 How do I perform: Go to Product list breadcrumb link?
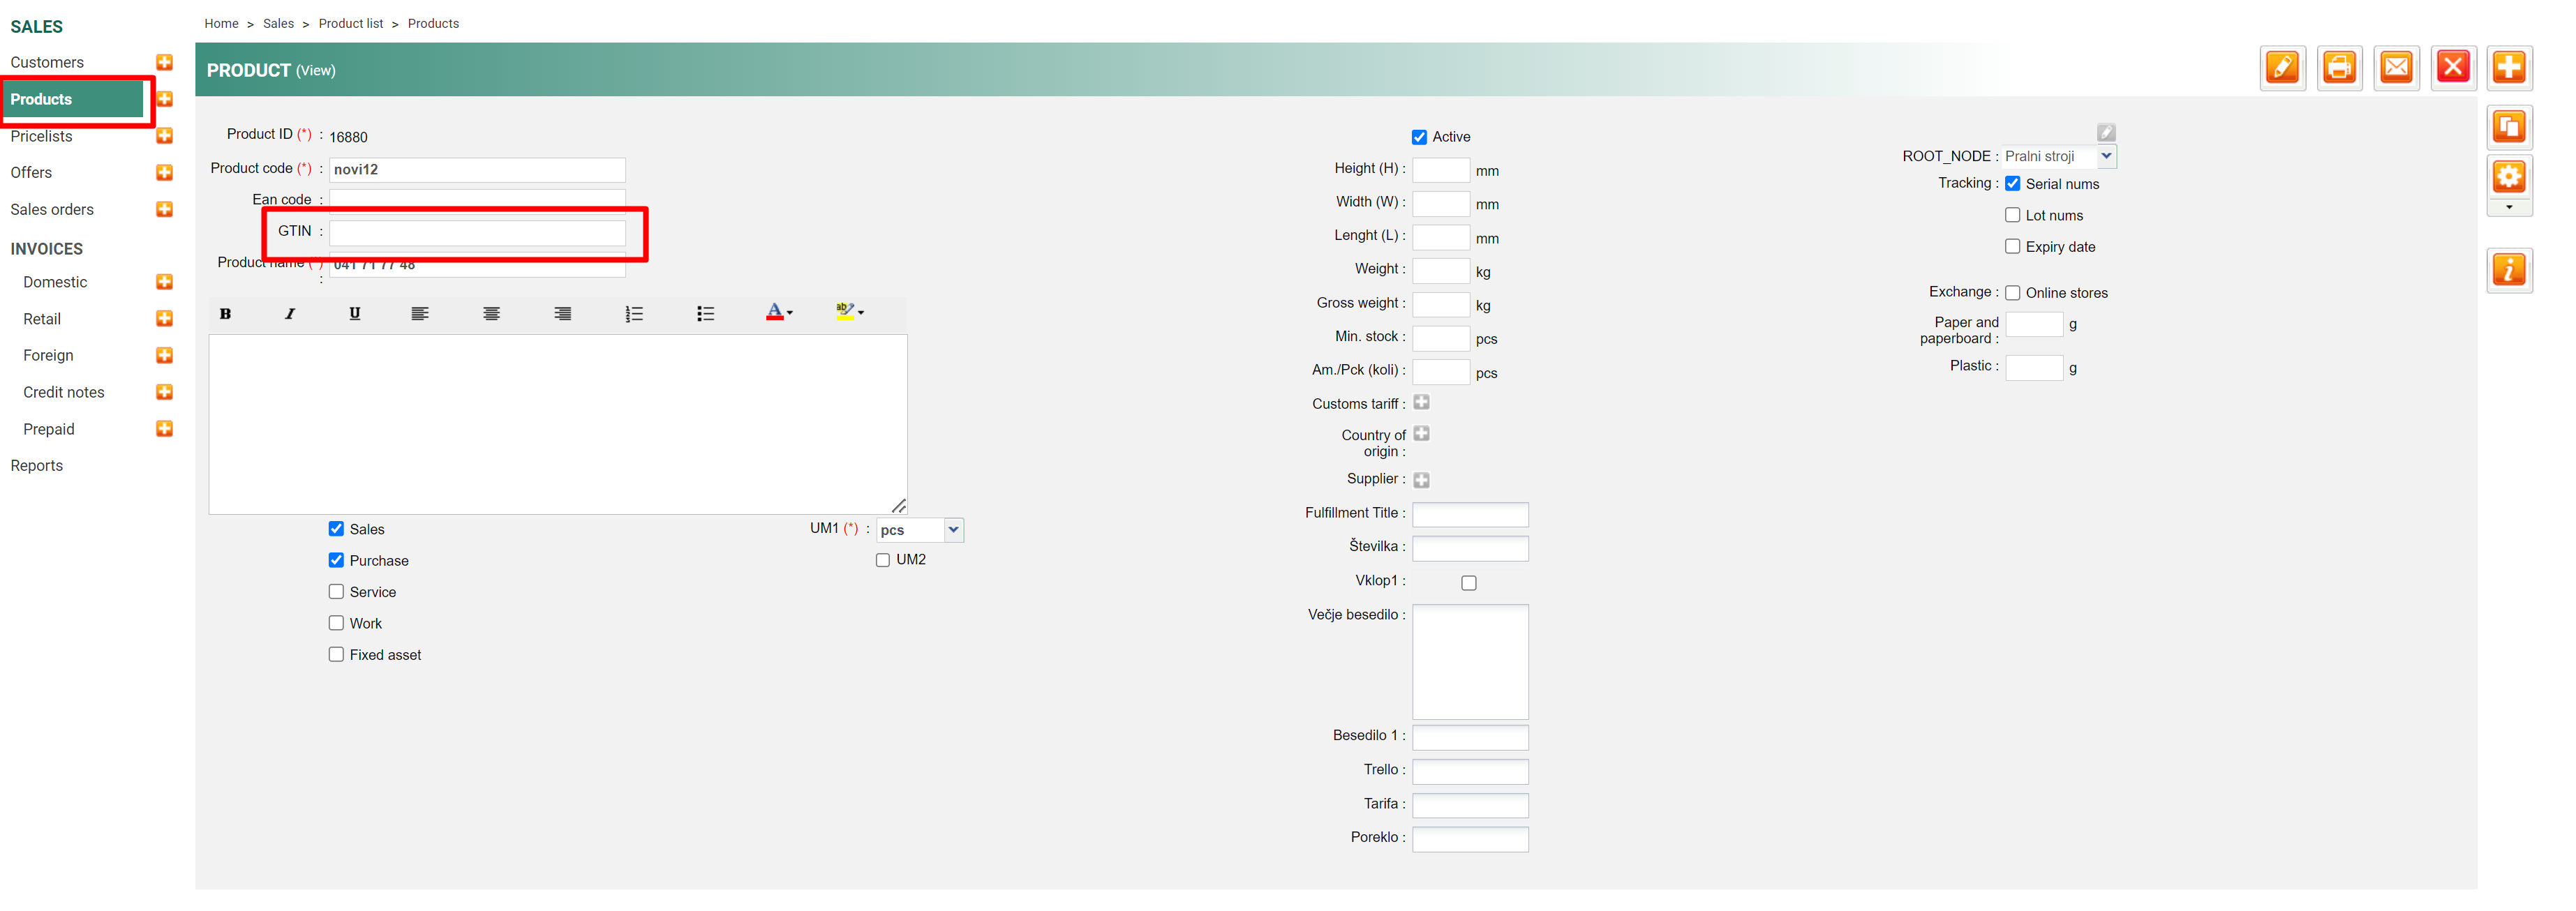[350, 23]
